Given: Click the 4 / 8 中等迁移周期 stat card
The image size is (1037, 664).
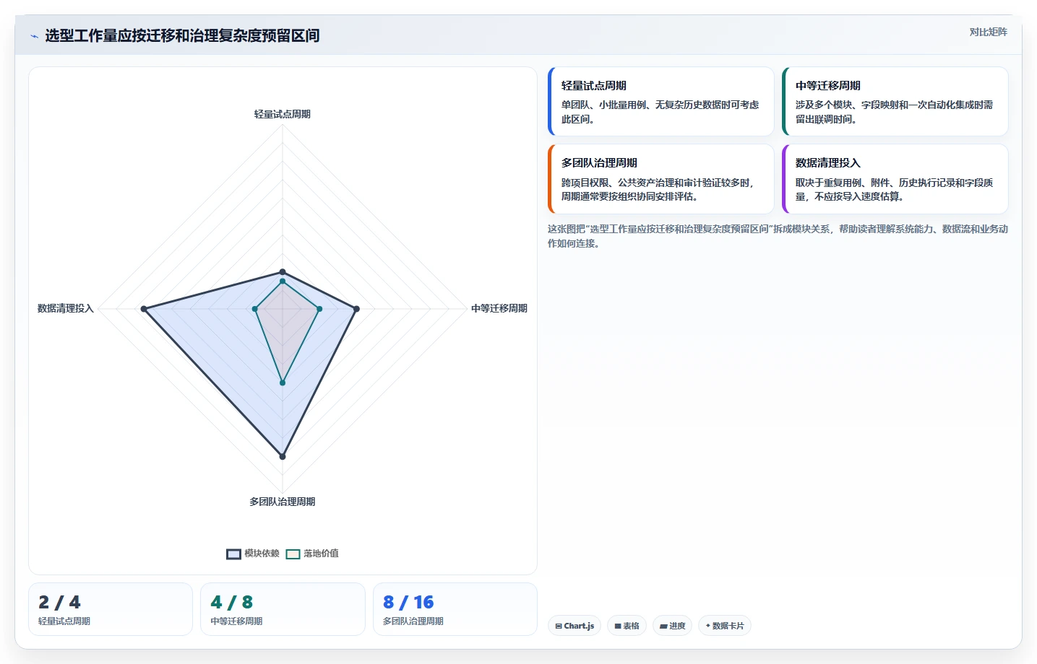Looking at the screenshot, I should point(283,609).
